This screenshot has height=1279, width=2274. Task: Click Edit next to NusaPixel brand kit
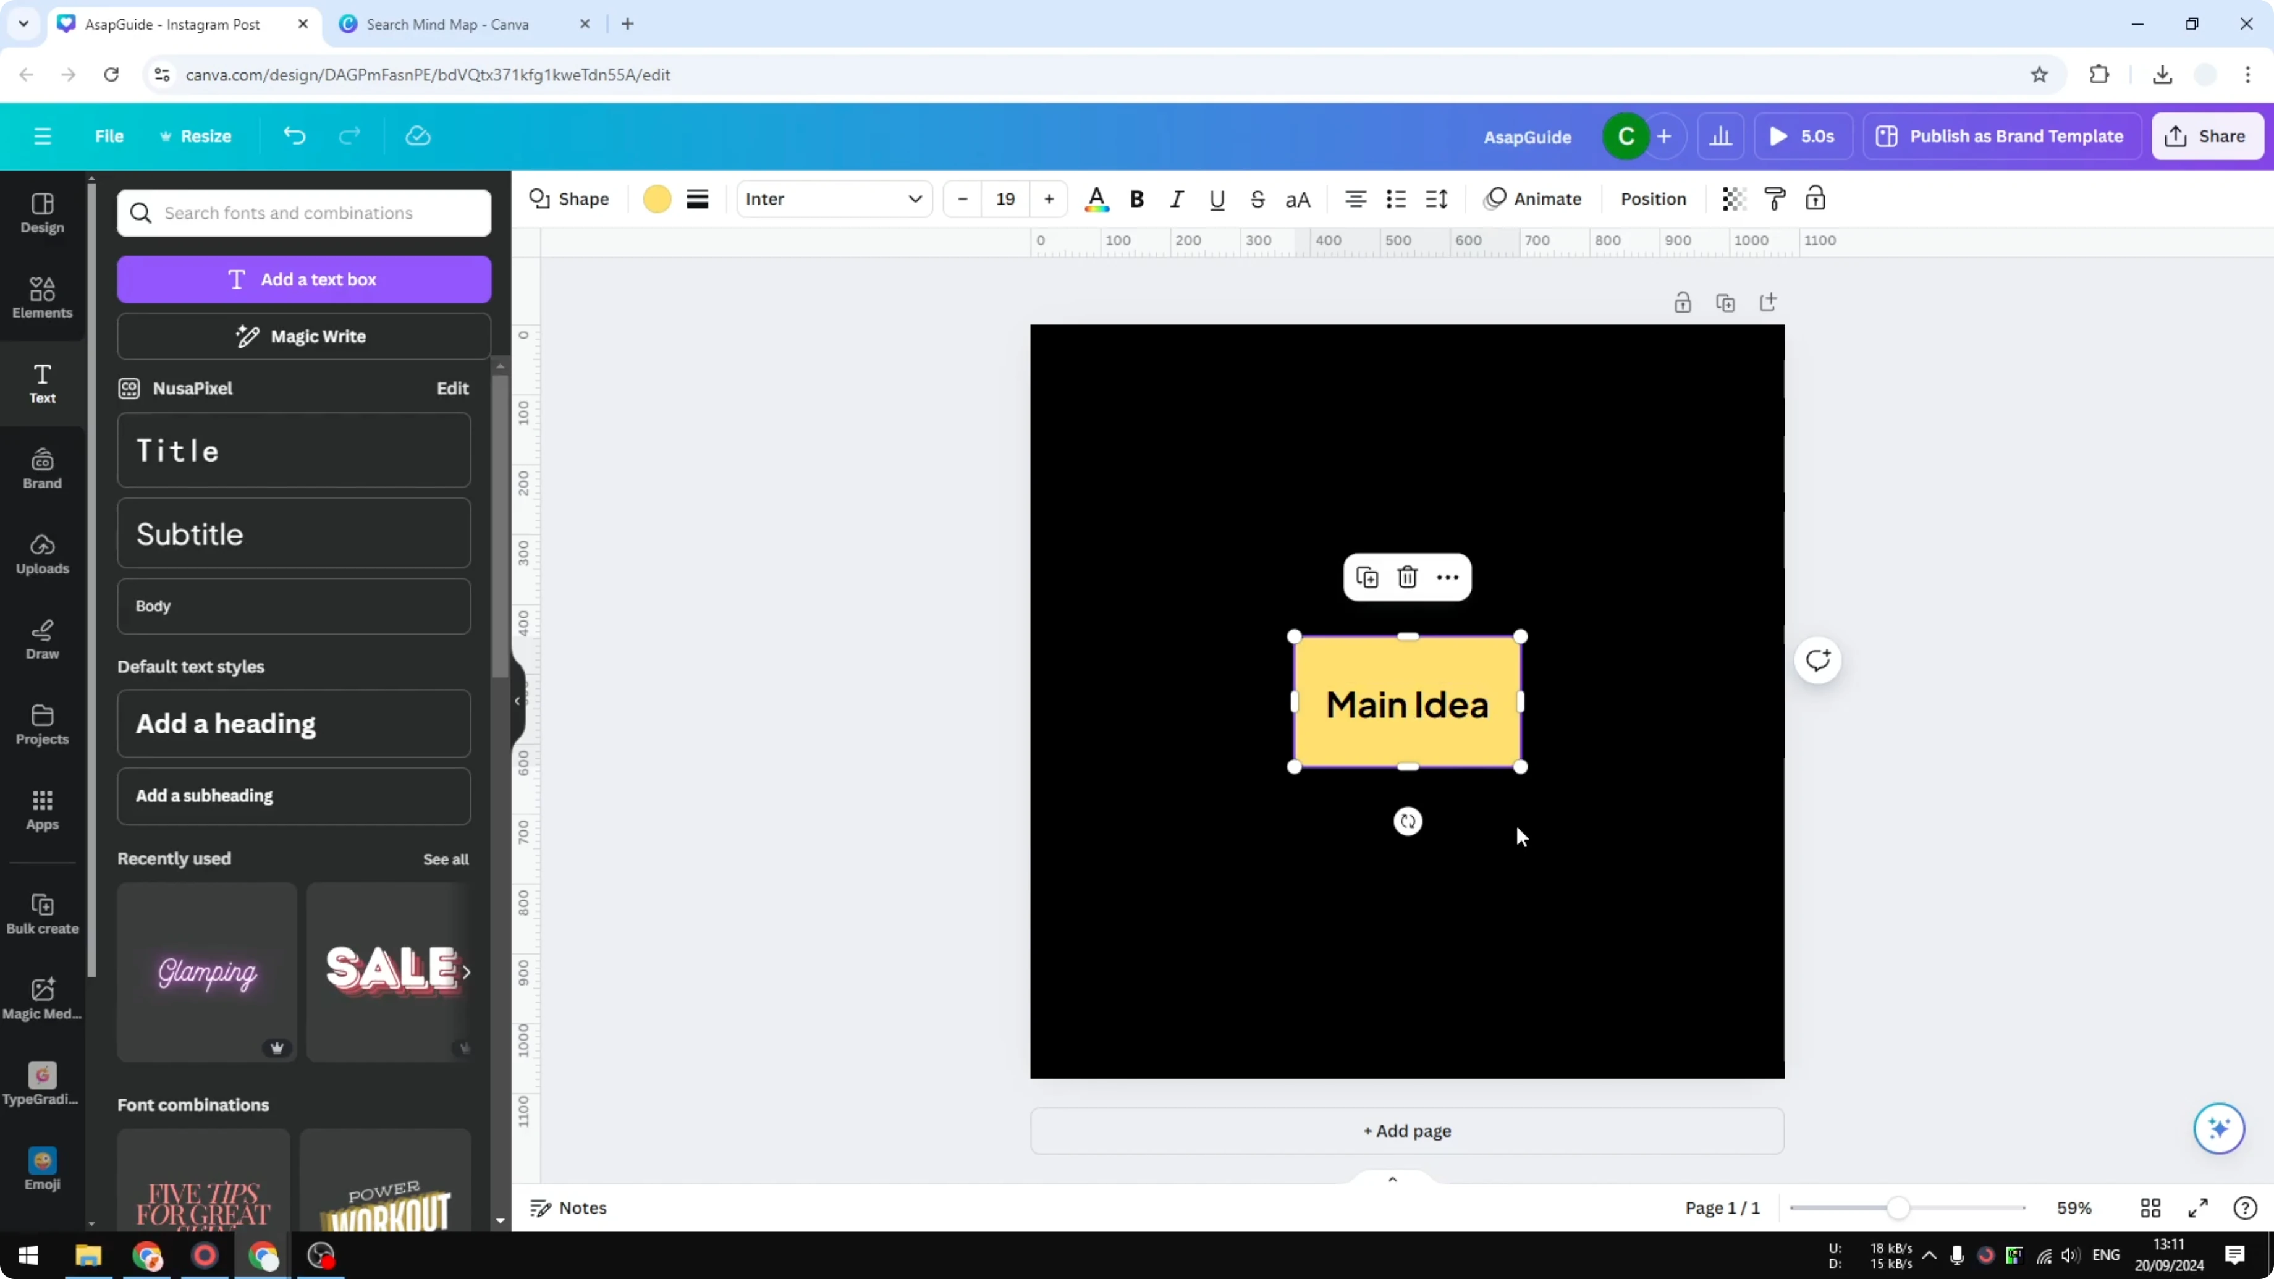coord(453,389)
